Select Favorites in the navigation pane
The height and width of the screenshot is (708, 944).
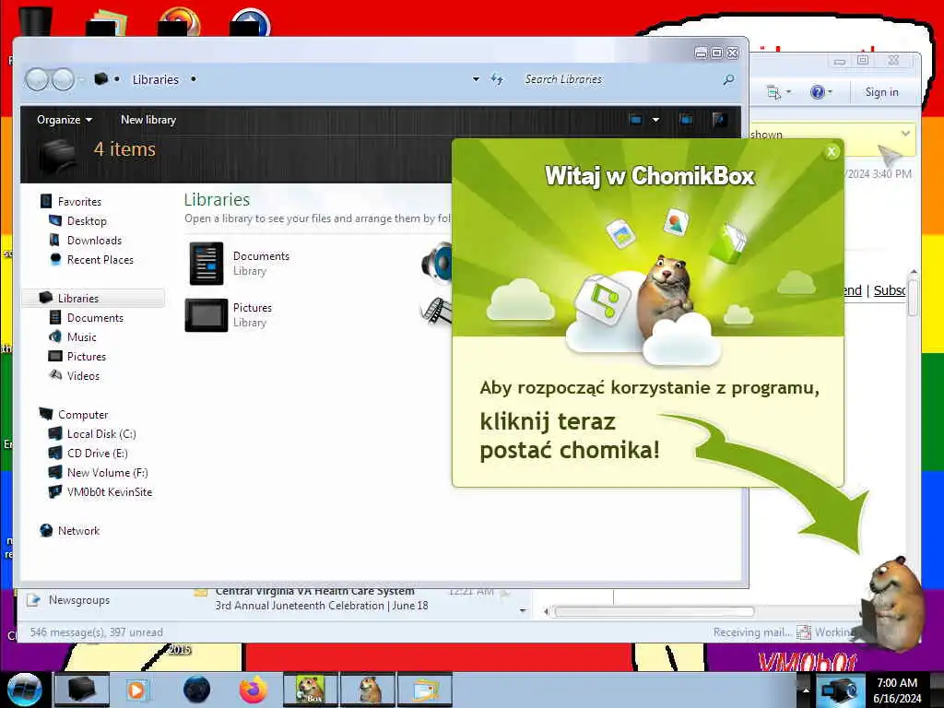point(79,202)
